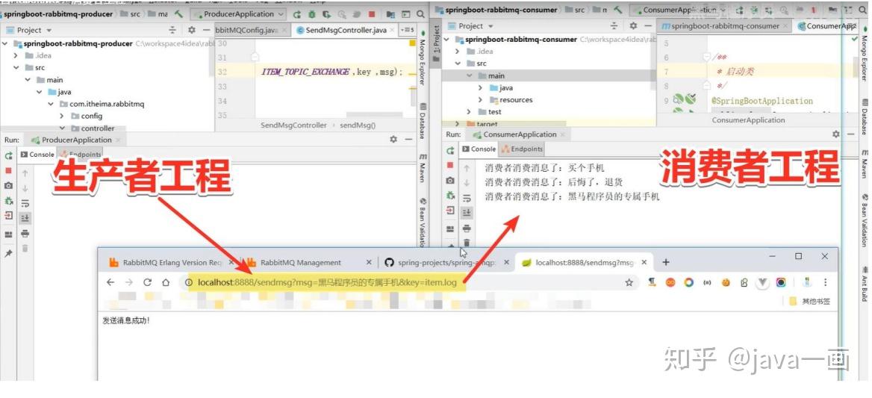Click line 32 code in SendMsgController editor
Image resolution: width=872 pixels, height=398 pixels.
(x=331, y=72)
